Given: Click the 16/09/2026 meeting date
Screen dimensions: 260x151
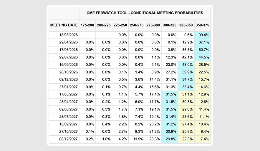Looking at the screenshot, I should (68, 65).
